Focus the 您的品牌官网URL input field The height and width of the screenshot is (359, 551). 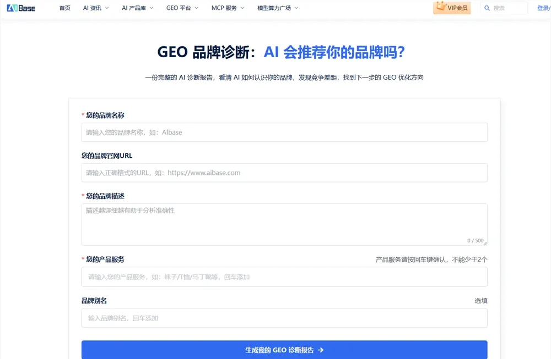284,173
